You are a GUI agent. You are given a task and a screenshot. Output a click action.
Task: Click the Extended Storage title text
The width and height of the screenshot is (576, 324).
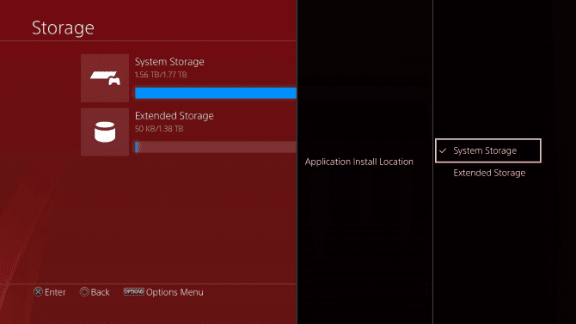(175, 116)
